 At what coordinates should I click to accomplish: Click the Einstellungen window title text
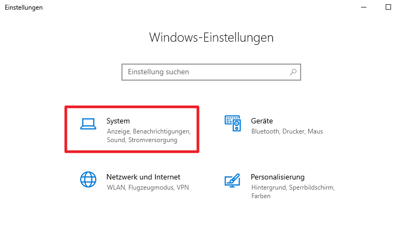coord(24,7)
